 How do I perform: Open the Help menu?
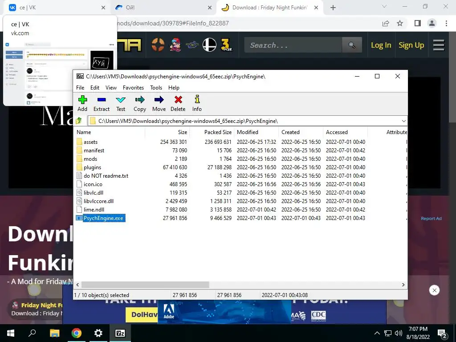(x=174, y=88)
